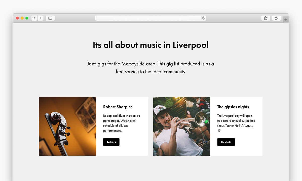Click the Bebop and Blues description text
Viewport: 302px width, 181px height.
(x=122, y=123)
